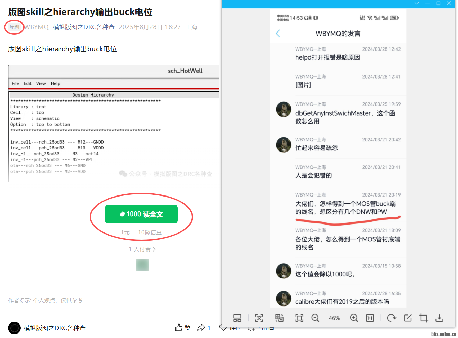Zoom in using the magnifier icon
This screenshot has height=338, width=458.
(x=354, y=318)
